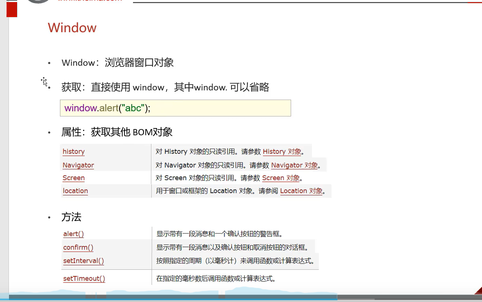Follow the 'Navigator 对象' reference link

click(294, 165)
